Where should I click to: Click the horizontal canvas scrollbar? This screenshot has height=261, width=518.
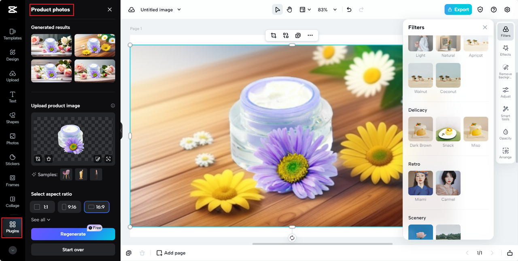point(323,244)
